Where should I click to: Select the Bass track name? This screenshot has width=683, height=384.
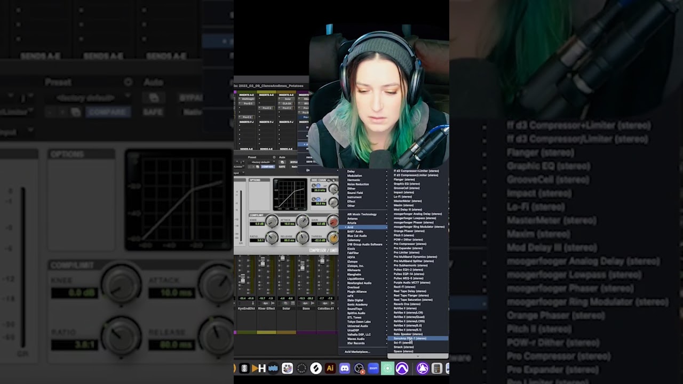pyautogui.click(x=306, y=308)
